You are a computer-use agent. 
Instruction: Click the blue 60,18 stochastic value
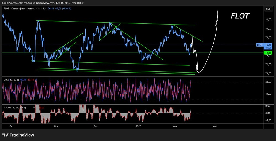(x=23, y=80)
